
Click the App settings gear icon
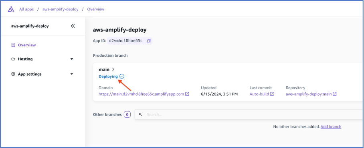13,74
